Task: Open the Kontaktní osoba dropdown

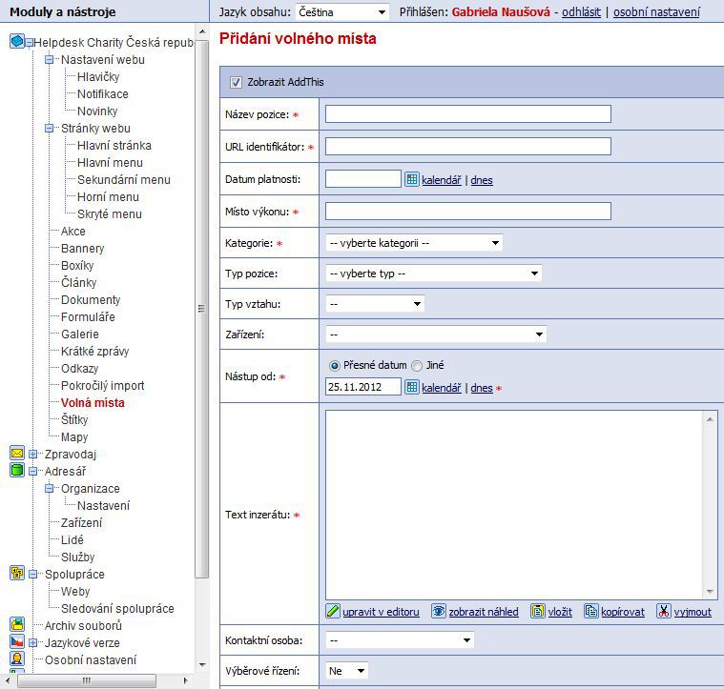Action: pyautogui.click(x=400, y=640)
